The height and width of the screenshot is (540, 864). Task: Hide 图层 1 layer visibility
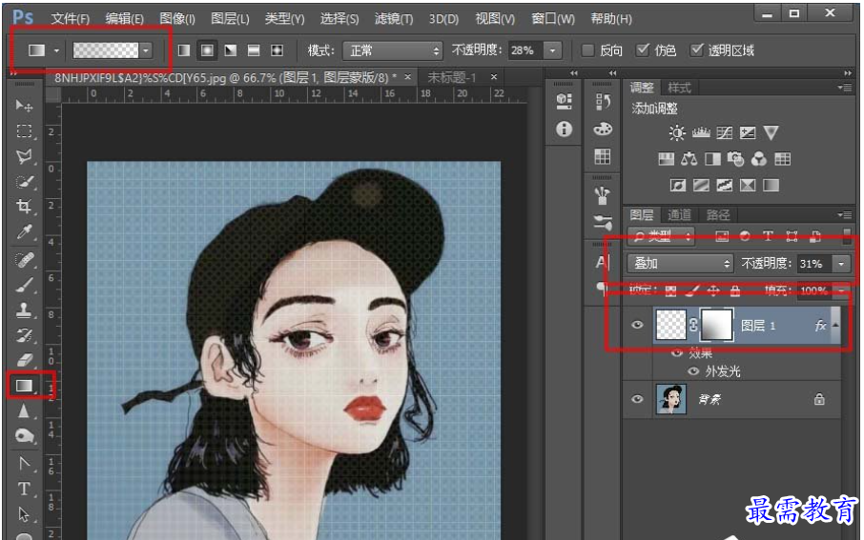(x=637, y=325)
